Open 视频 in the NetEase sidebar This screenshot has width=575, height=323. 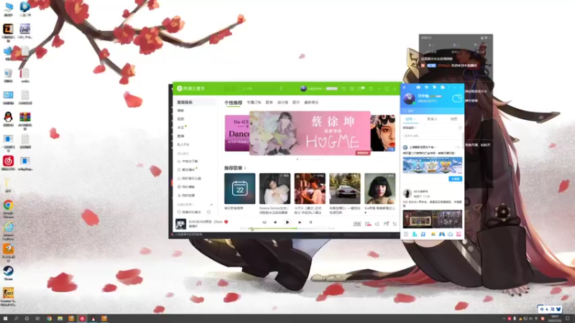pos(181,119)
